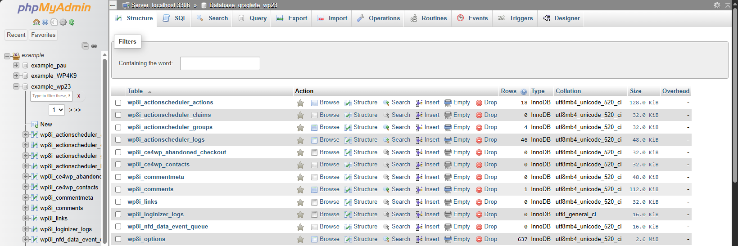
Task: Open the Export tab
Action: pos(292,18)
